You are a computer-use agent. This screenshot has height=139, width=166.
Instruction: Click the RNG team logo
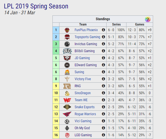tap(67, 86)
